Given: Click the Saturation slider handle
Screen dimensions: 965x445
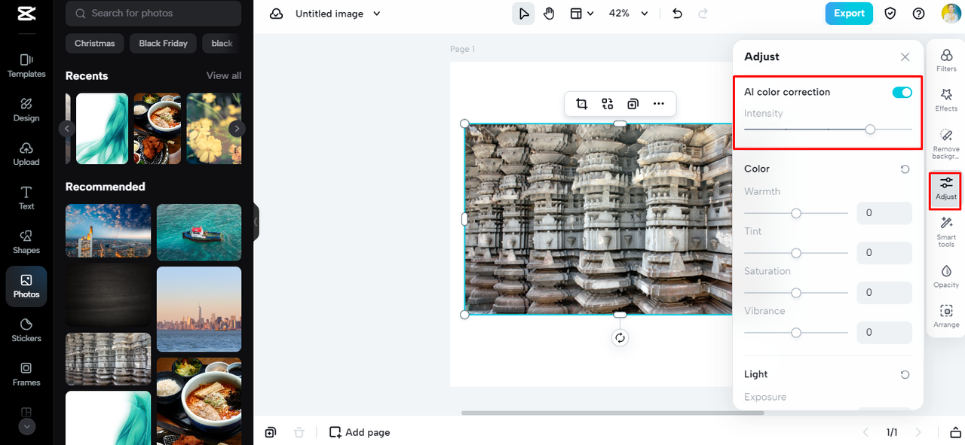Looking at the screenshot, I should coord(796,293).
